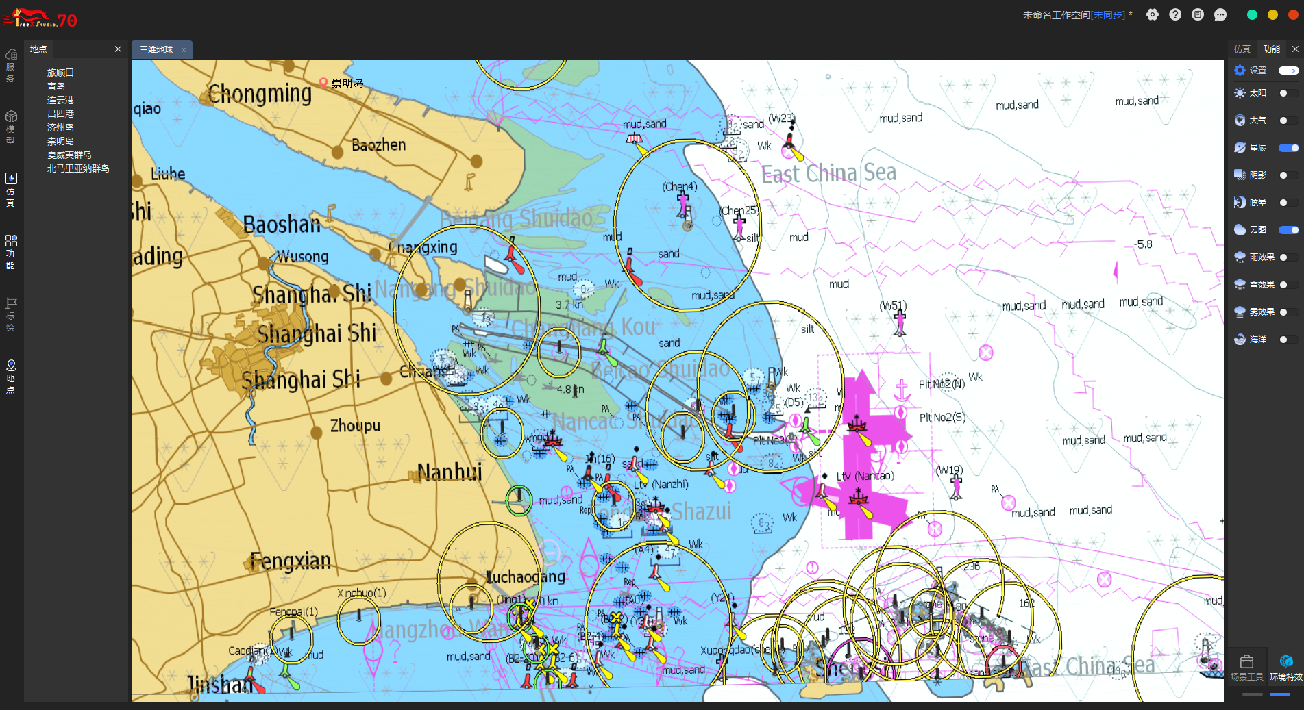Open the chat message bubble icon
Image resolution: width=1304 pixels, height=710 pixels.
pos(1220,14)
